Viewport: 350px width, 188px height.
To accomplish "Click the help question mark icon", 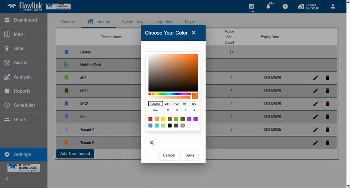I will click(285, 7).
